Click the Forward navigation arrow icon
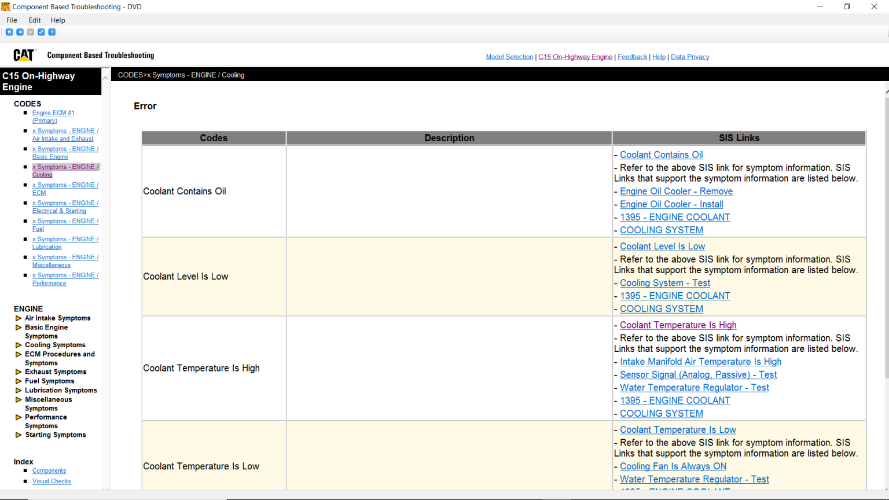 30,32
